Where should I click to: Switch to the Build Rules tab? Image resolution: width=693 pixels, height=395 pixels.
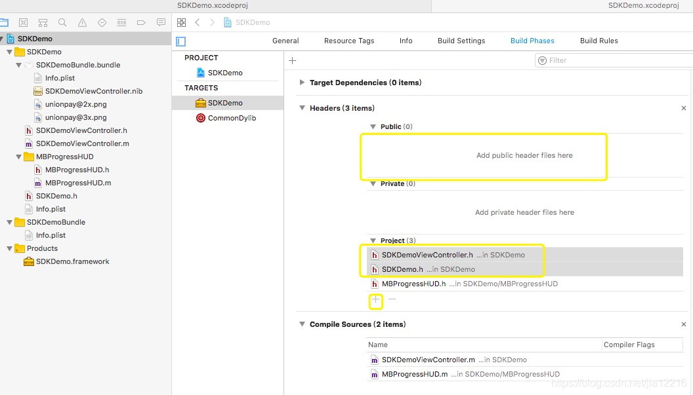(x=599, y=41)
